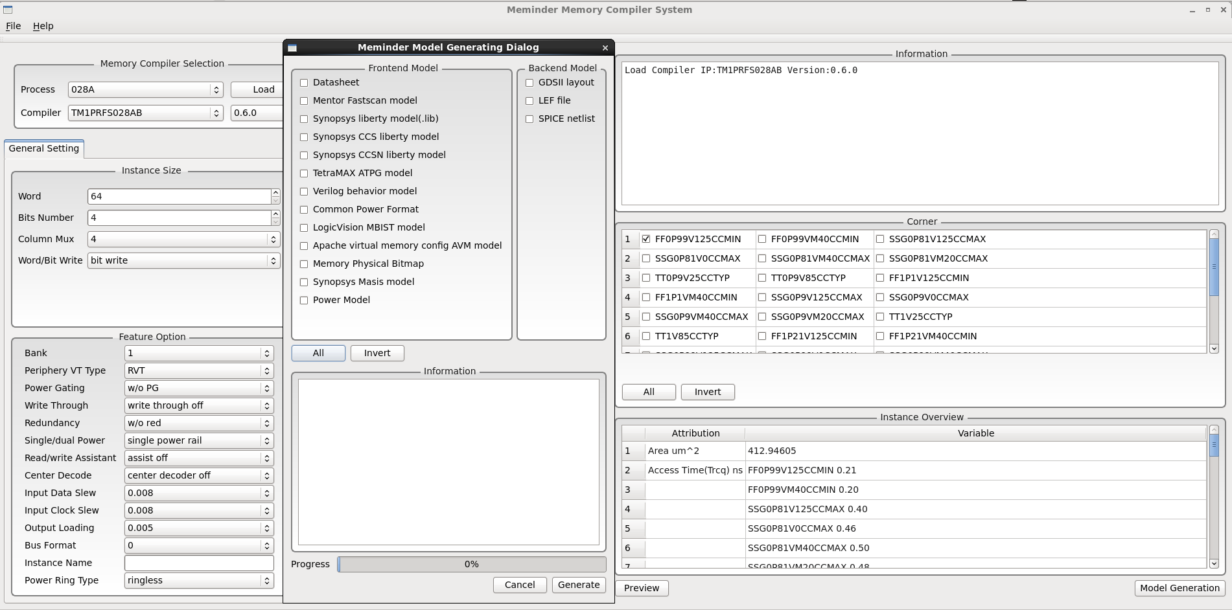Uncheck the FF0P99V125CCMIN corner
The height and width of the screenshot is (610, 1232).
point(646,239)
